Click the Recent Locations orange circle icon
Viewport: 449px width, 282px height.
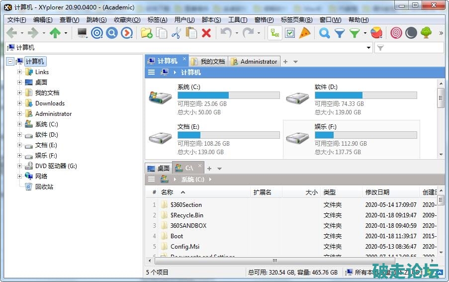127,33
